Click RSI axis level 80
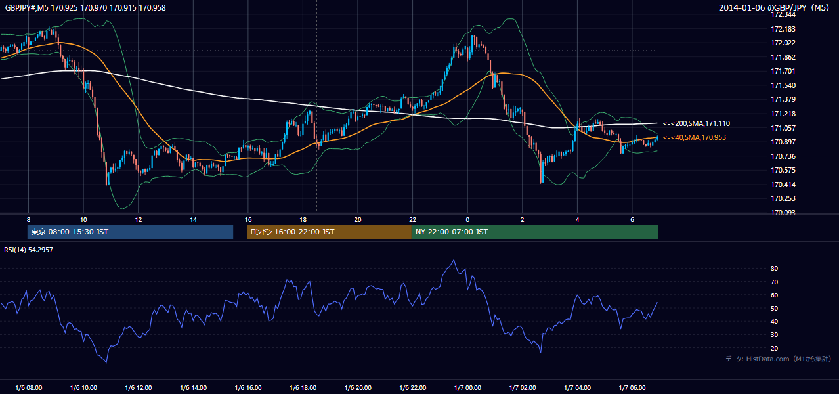This screenshot has height=394, width=839. click(775, 269)
